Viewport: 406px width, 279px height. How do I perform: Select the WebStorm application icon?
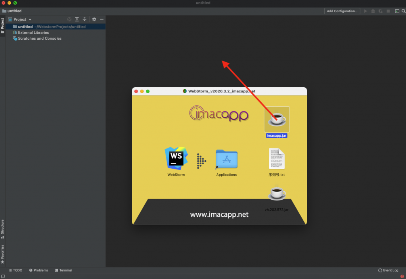176,158
